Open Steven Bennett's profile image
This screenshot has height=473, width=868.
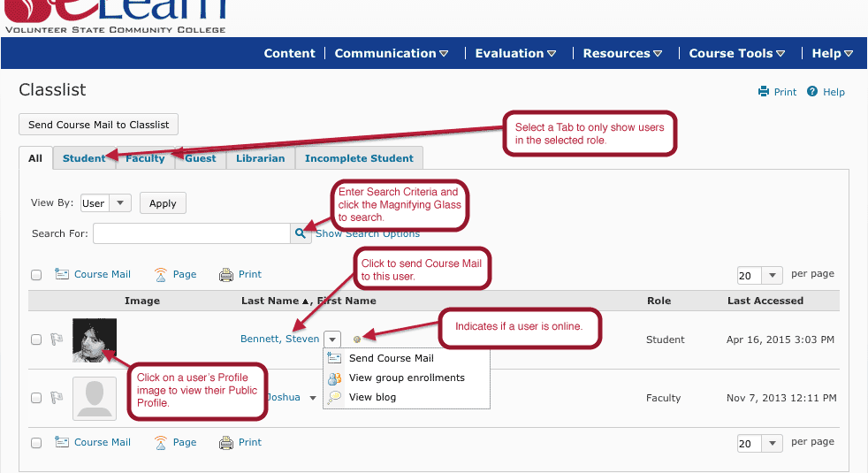(x=95, y=339)
